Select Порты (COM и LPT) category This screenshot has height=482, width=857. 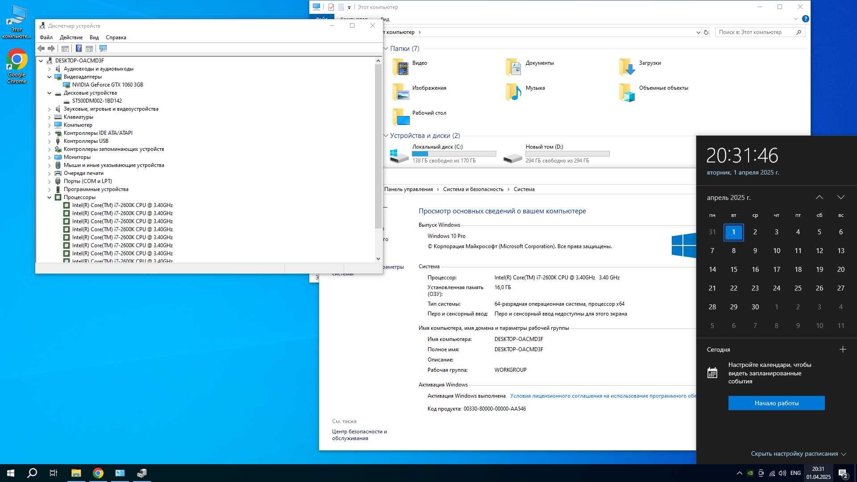point(87,181)
